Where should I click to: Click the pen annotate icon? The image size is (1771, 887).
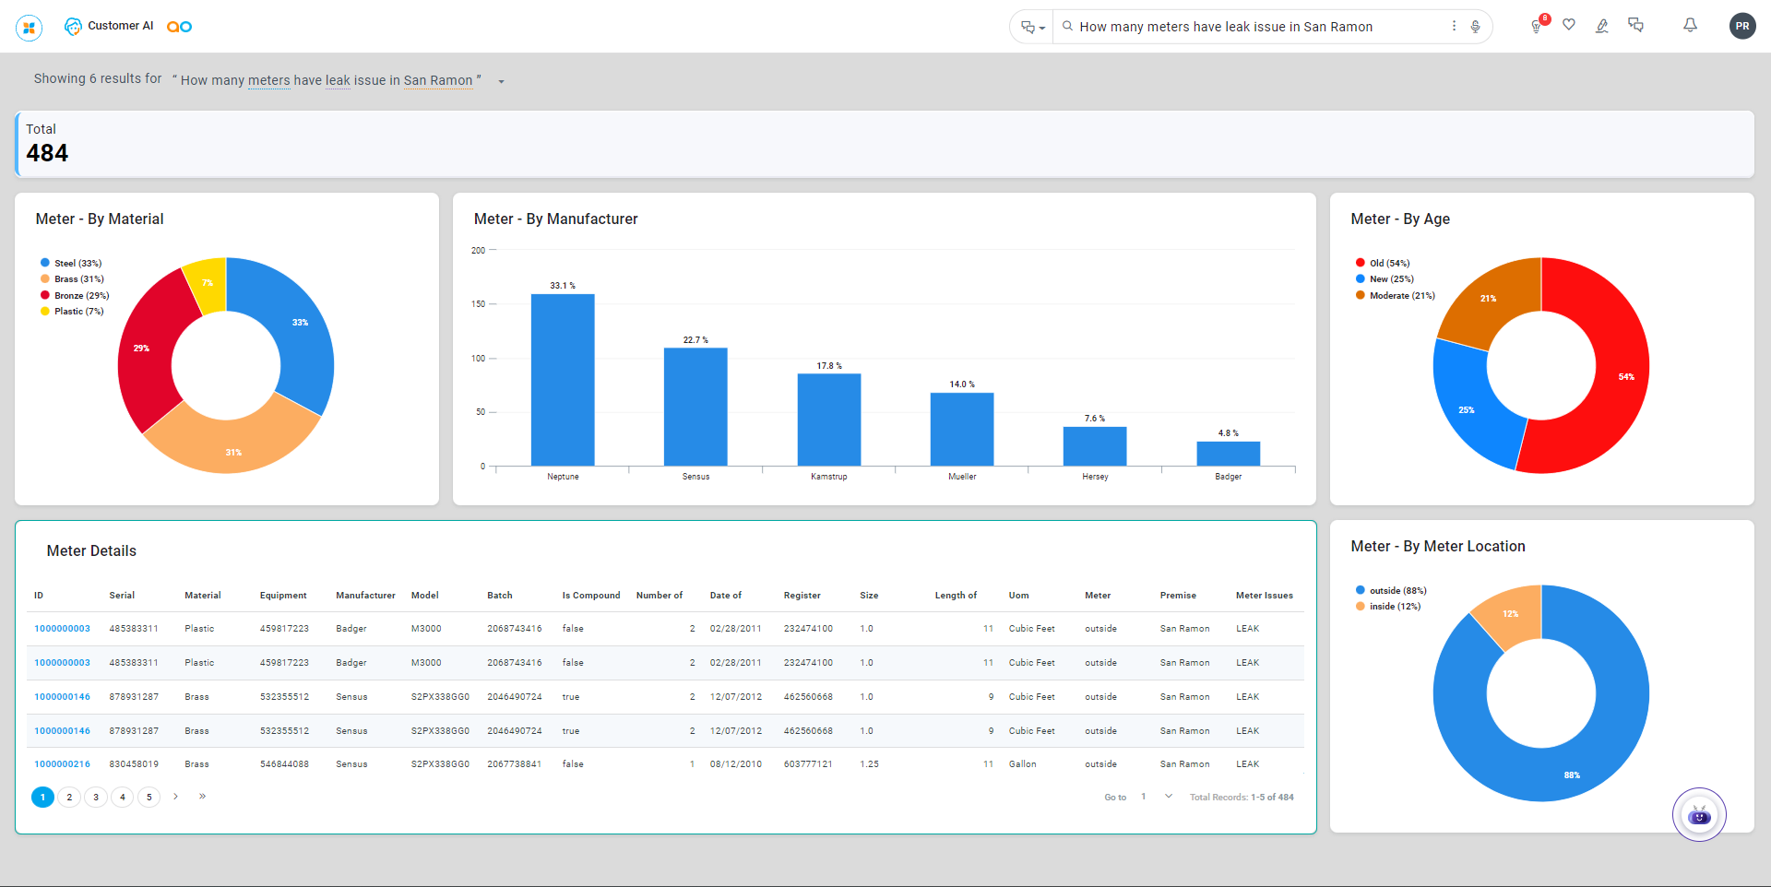pos(1602,26)
